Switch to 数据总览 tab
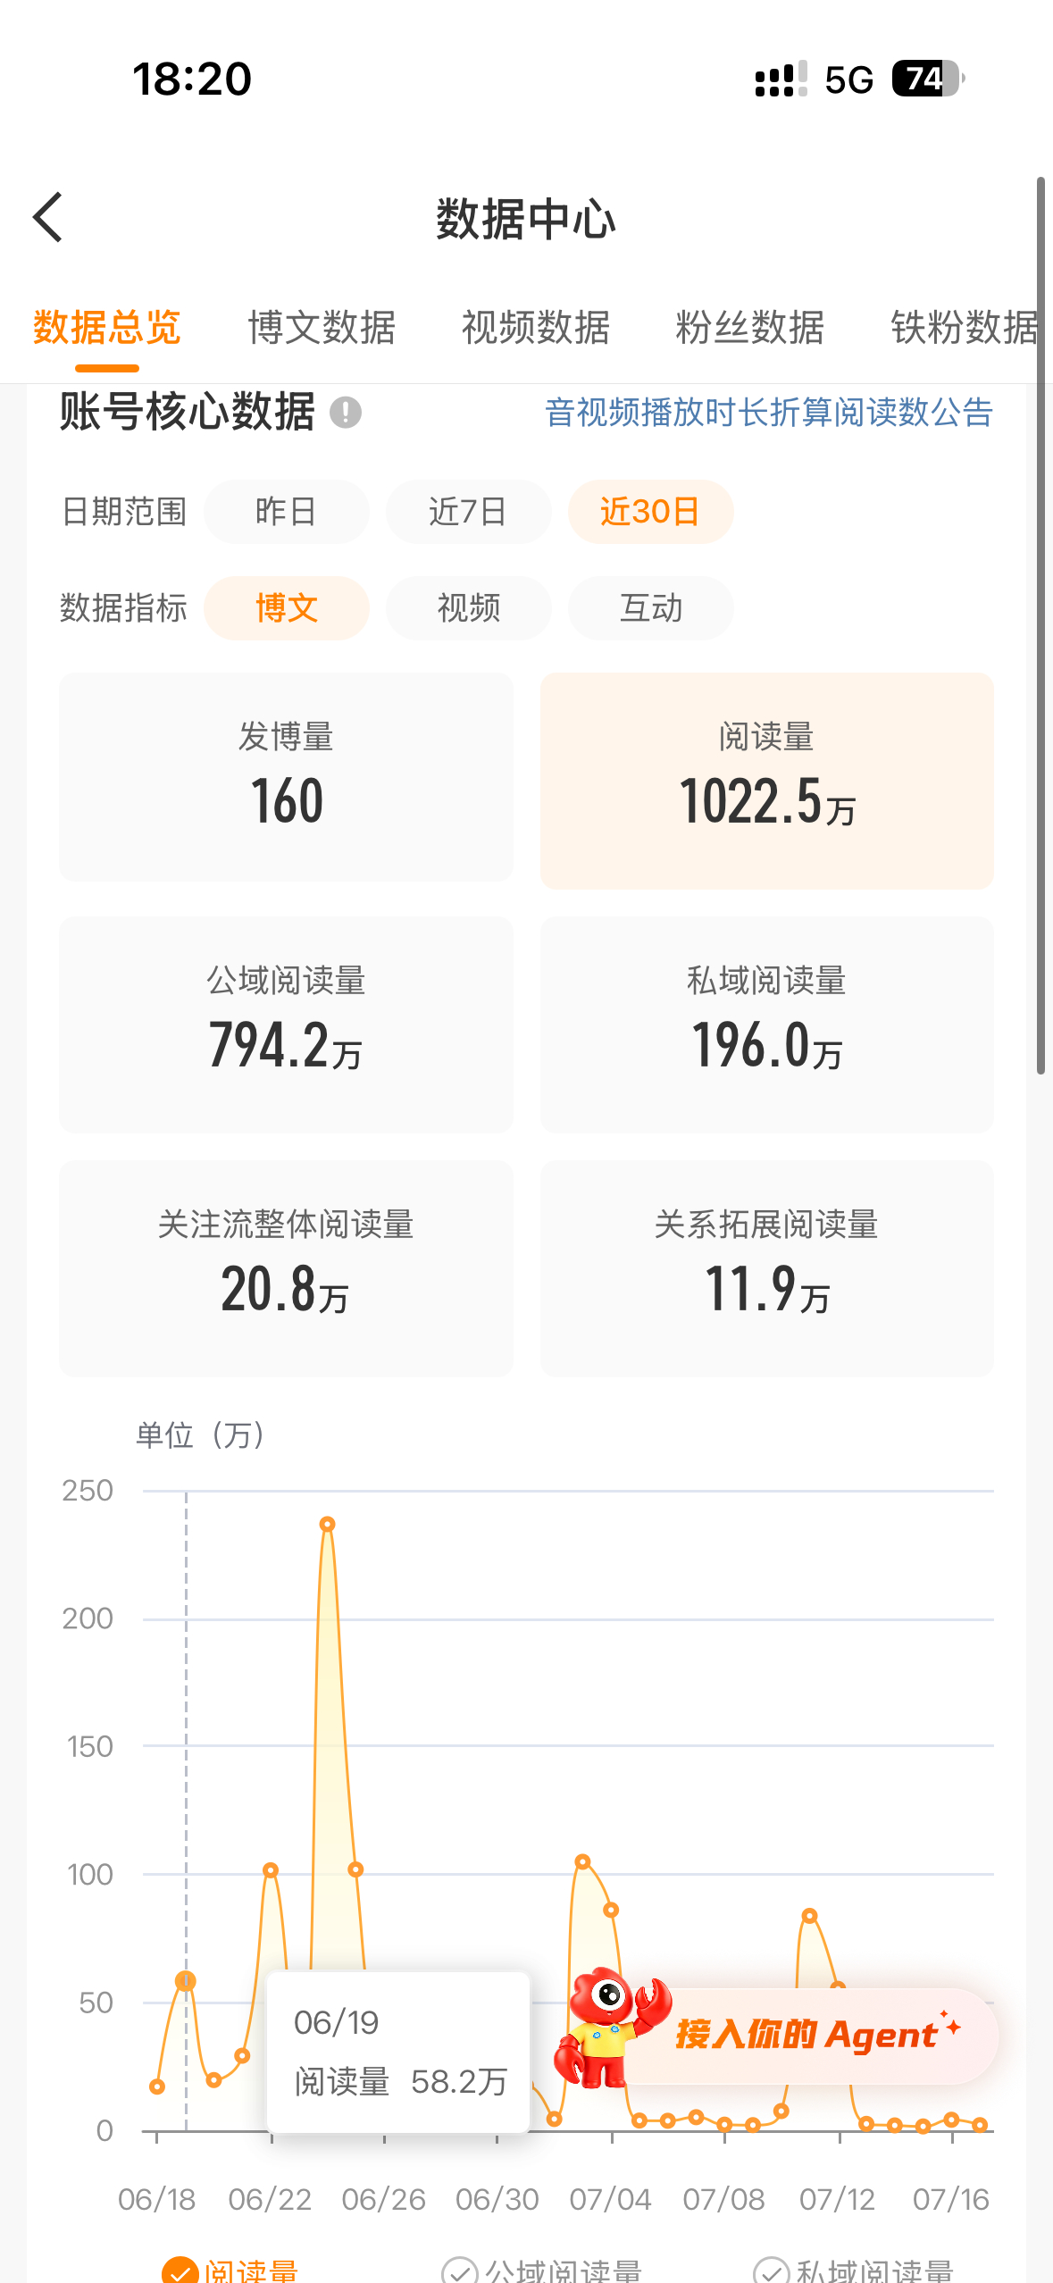Screen dimensions: 1053x2283 (x=107, y=328)
